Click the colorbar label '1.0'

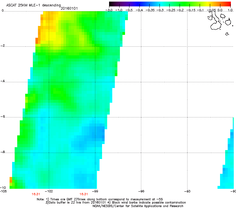(230, 10)
